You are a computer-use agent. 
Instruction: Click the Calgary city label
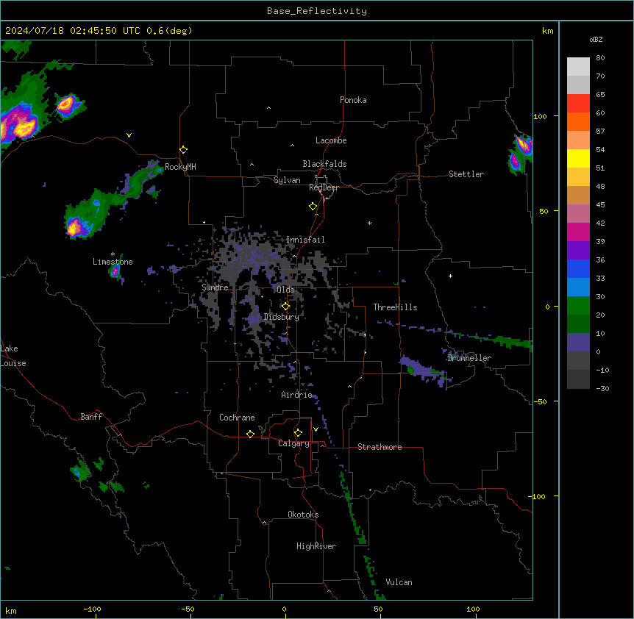pos(293,443)
